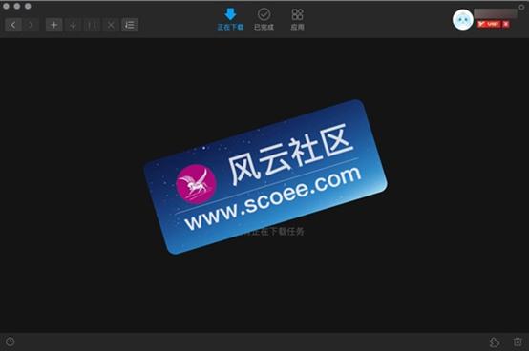The width and height of the screenshot is (529, 351).
Task: Open the trash bin in bottom bar
Action: pyautogui.click(x=518, y=341)
